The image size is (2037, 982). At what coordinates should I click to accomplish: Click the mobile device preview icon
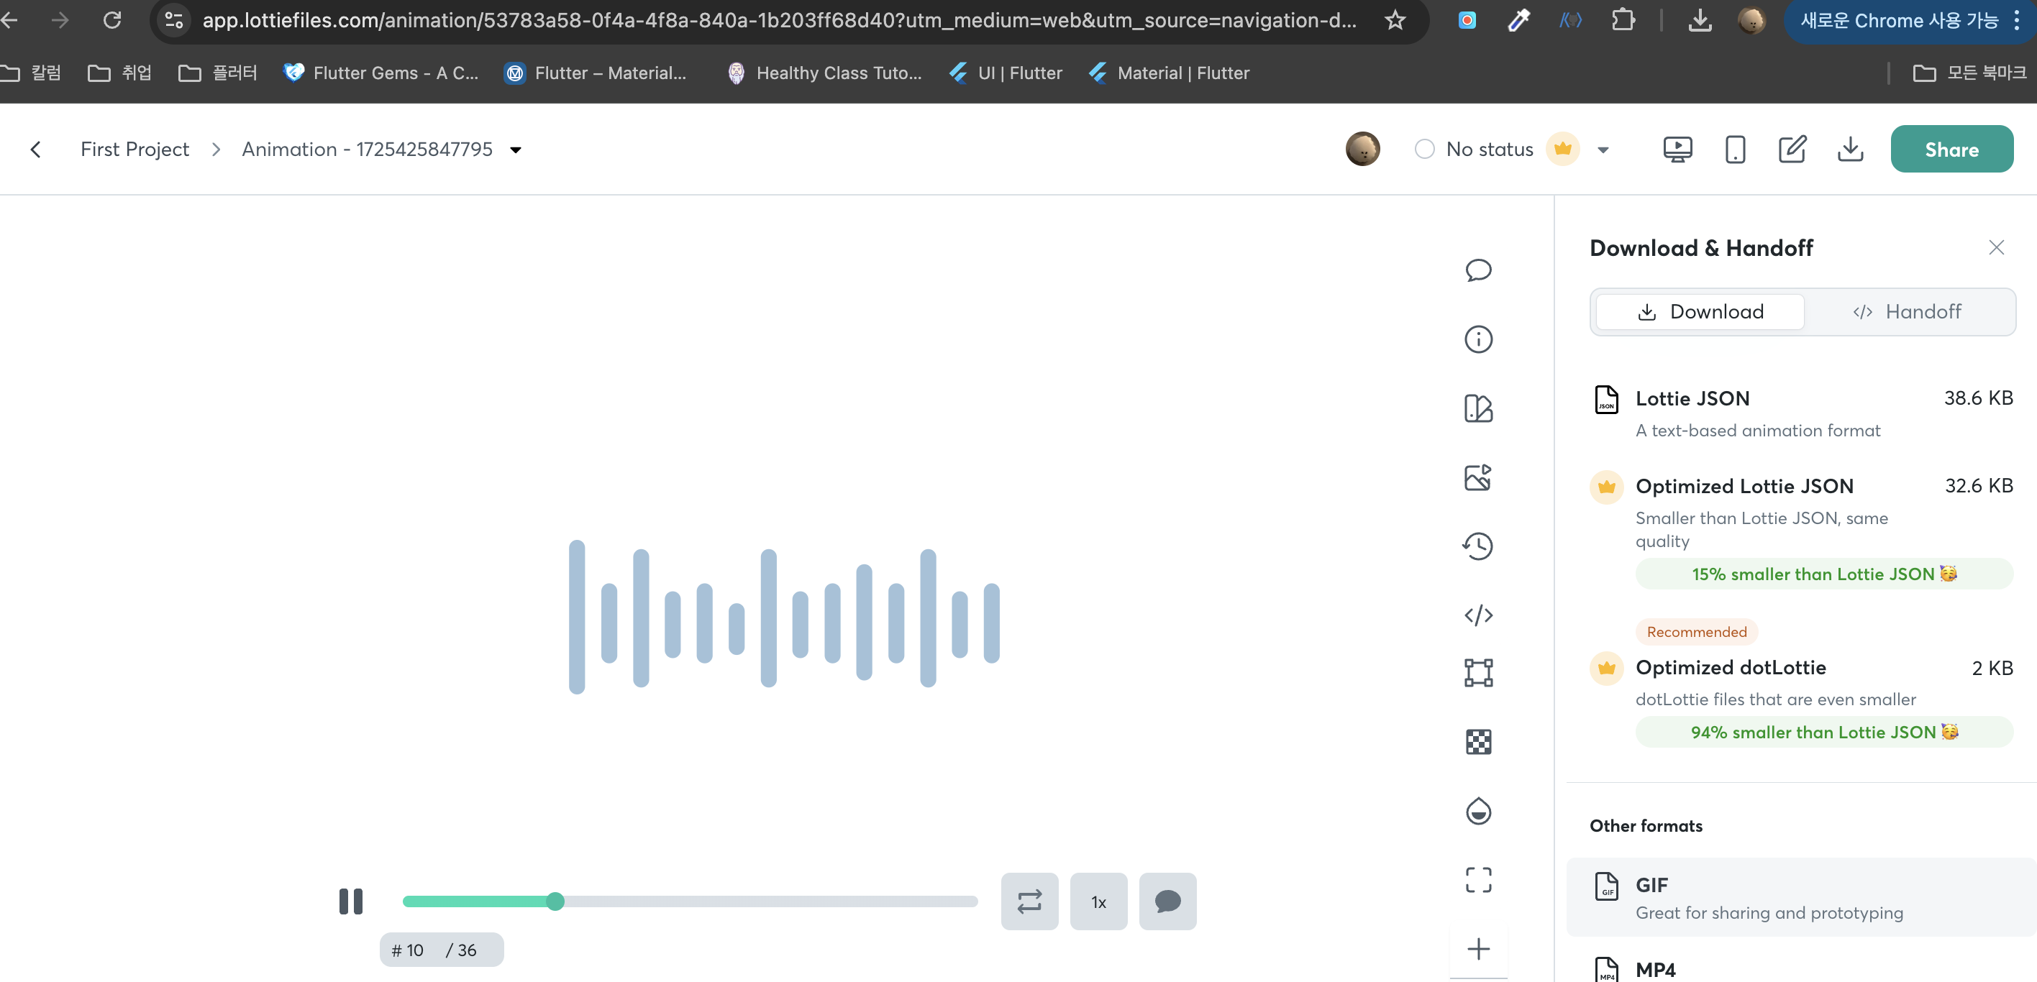(1735, 150)
